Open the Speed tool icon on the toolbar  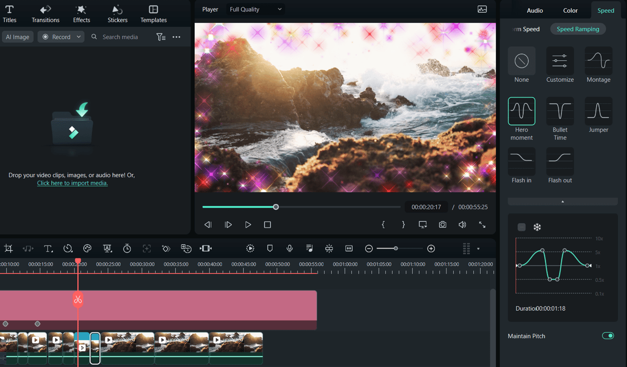68,248
